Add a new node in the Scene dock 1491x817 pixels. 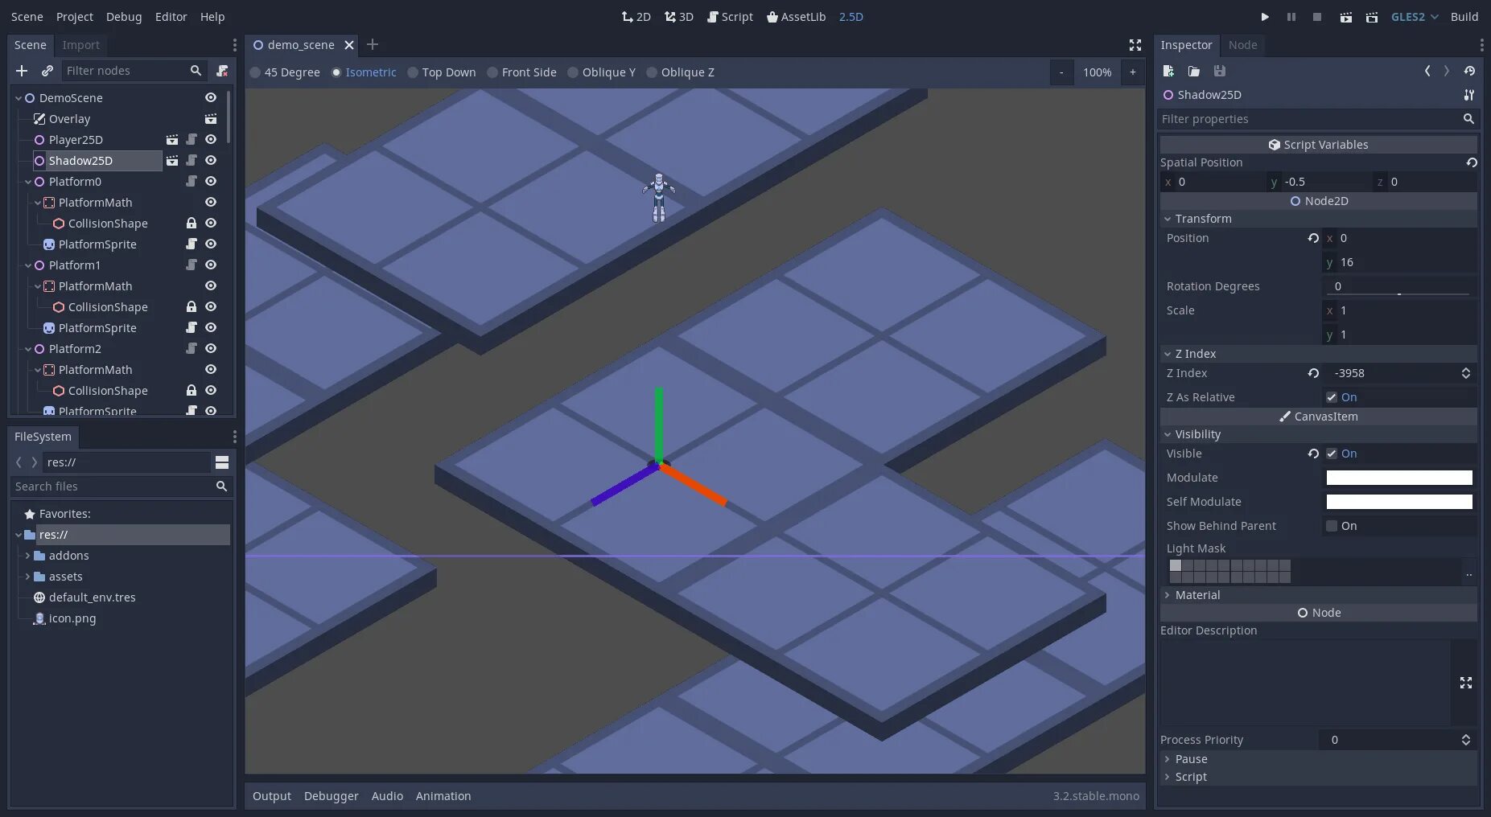coord(22,71)
